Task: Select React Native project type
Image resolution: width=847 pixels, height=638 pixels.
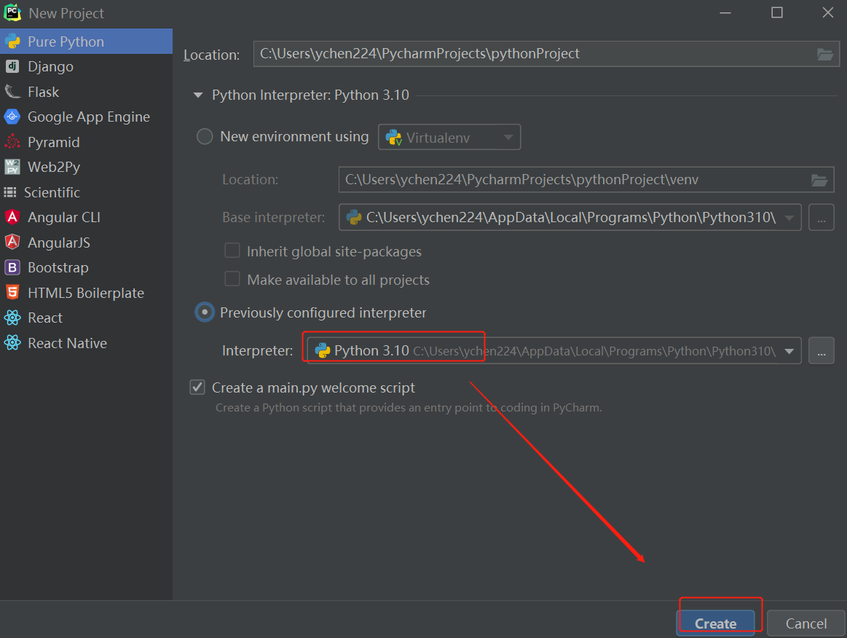Action: click(87, 343)
